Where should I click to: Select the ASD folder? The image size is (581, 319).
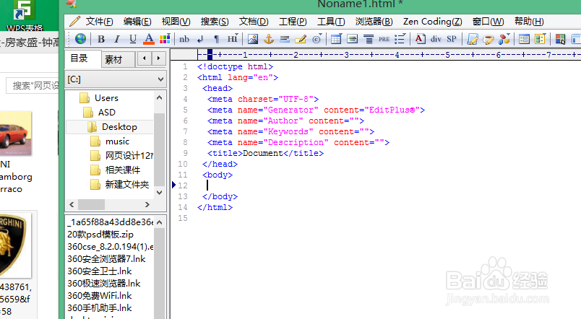click(107, 113)
